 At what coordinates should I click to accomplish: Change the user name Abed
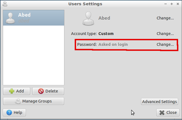pyautogui.click(x=165, y=18)
